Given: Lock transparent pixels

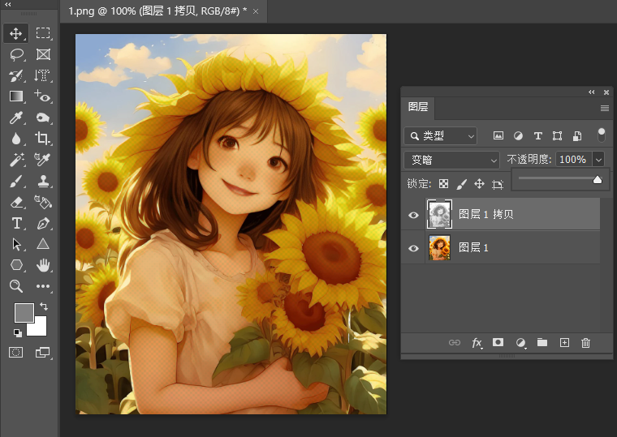Looking at the screenshot, I should pos(443,184).
